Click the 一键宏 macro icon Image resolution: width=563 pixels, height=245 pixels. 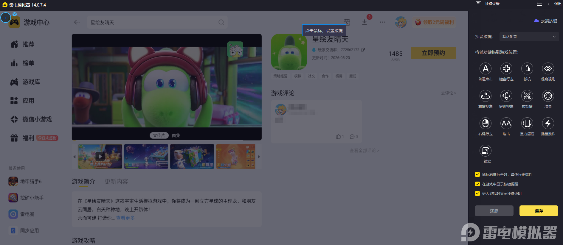coord(486,151)
